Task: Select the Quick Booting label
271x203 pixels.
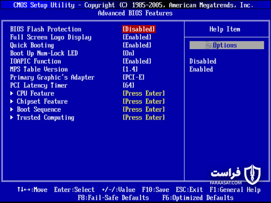Action: click(32, 45)
